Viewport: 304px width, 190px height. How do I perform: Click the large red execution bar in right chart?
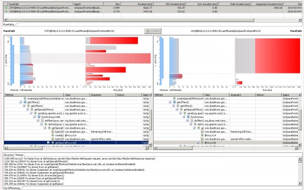click(x=278, y=56)
